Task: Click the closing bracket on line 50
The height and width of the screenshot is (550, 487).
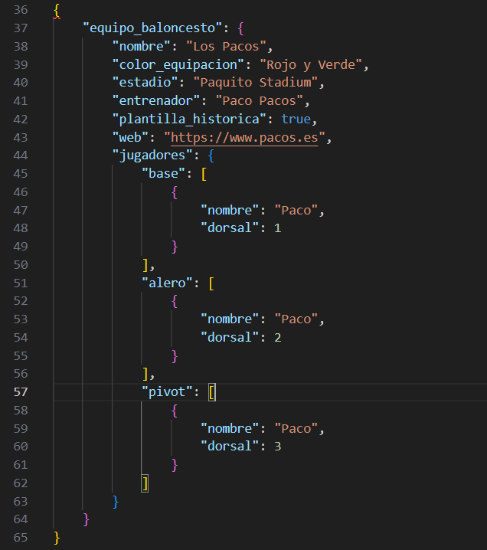Action: pos(145,265)
